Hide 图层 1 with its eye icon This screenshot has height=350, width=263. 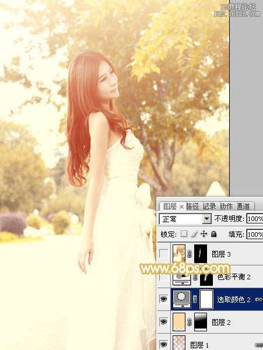tap(164, 344)
